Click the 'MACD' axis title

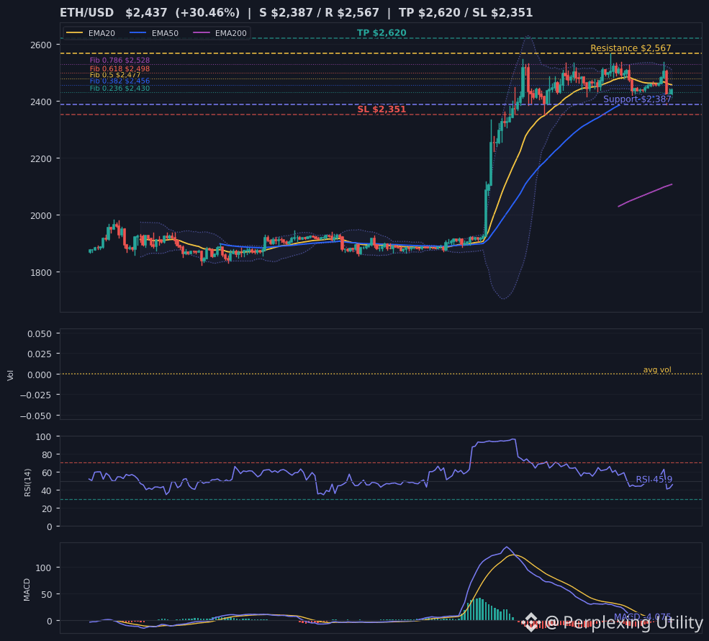pyautogui.click(x=27, y=590)
